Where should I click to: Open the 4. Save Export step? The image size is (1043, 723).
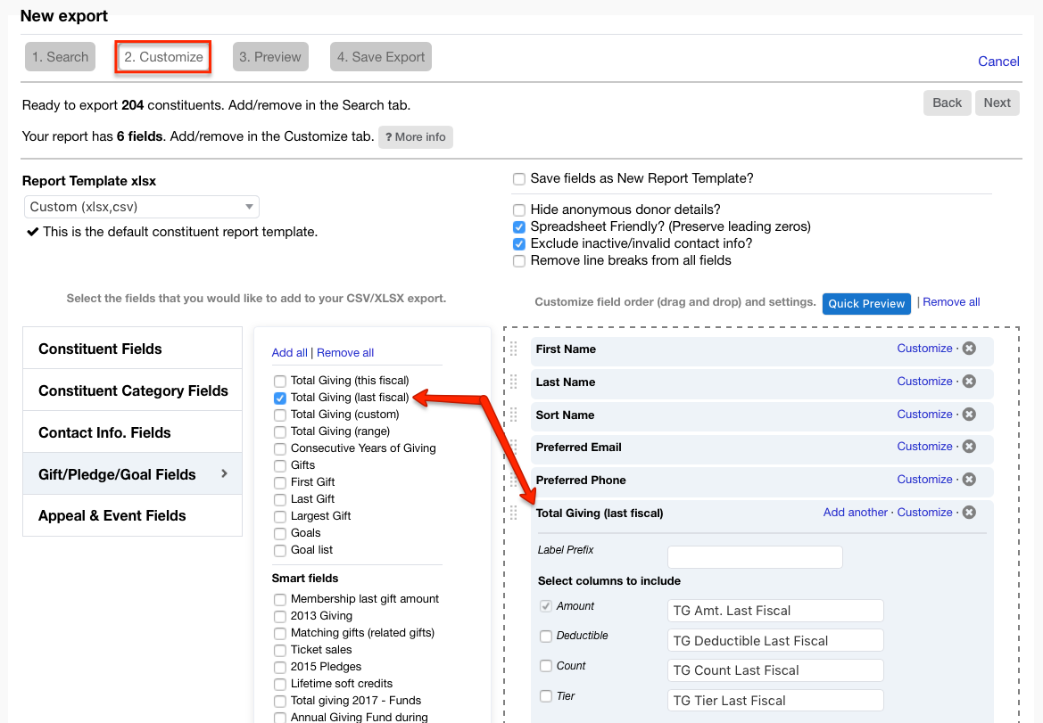pyautogui.click(x=381, y=56)
